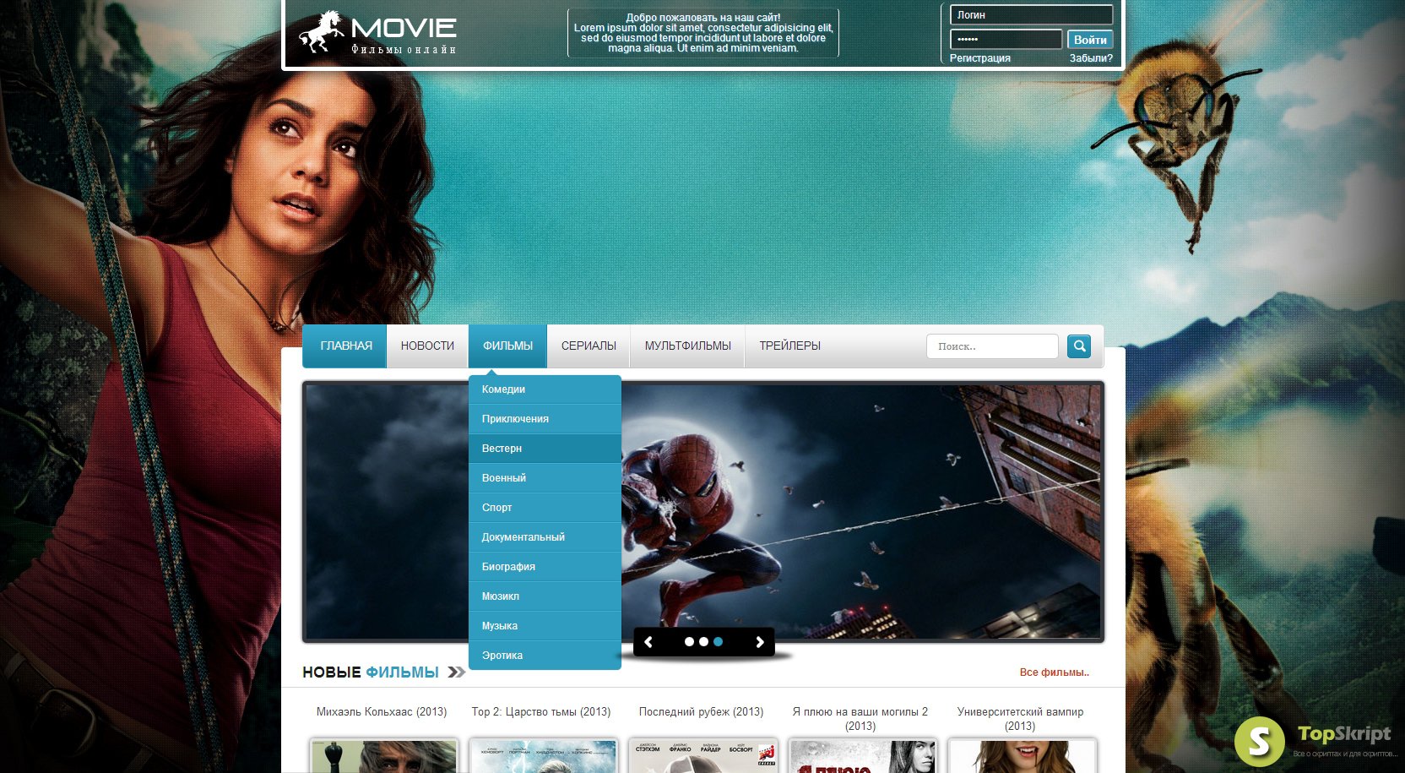Open the Фильмы dropdown menu

pos(507,346)
